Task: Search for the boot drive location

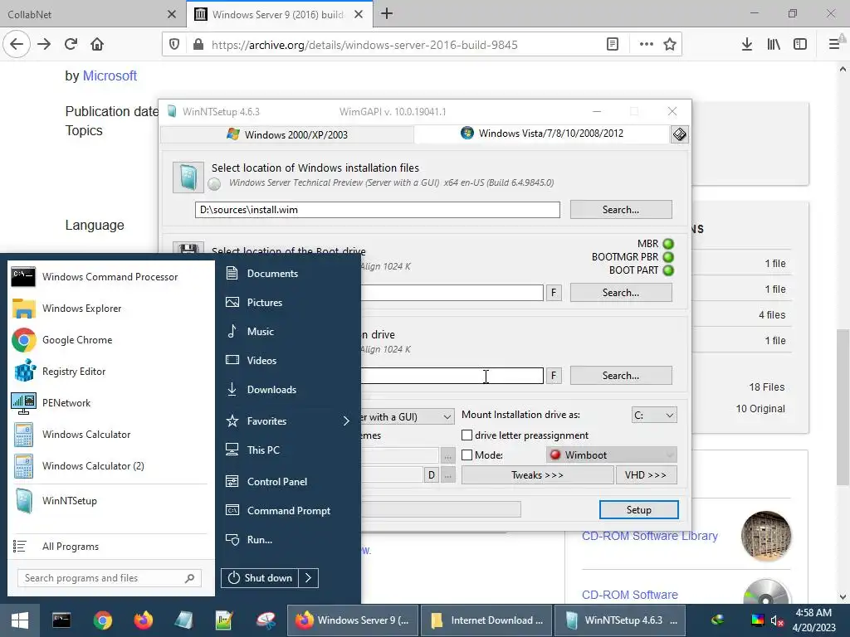Action: (x=621, y=293)
